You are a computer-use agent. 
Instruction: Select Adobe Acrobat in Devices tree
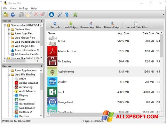[x=29, y=83]
